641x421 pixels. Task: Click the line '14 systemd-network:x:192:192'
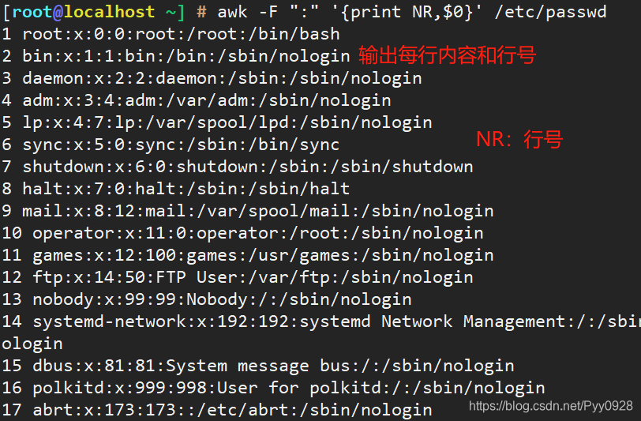(x=321, y=321)
